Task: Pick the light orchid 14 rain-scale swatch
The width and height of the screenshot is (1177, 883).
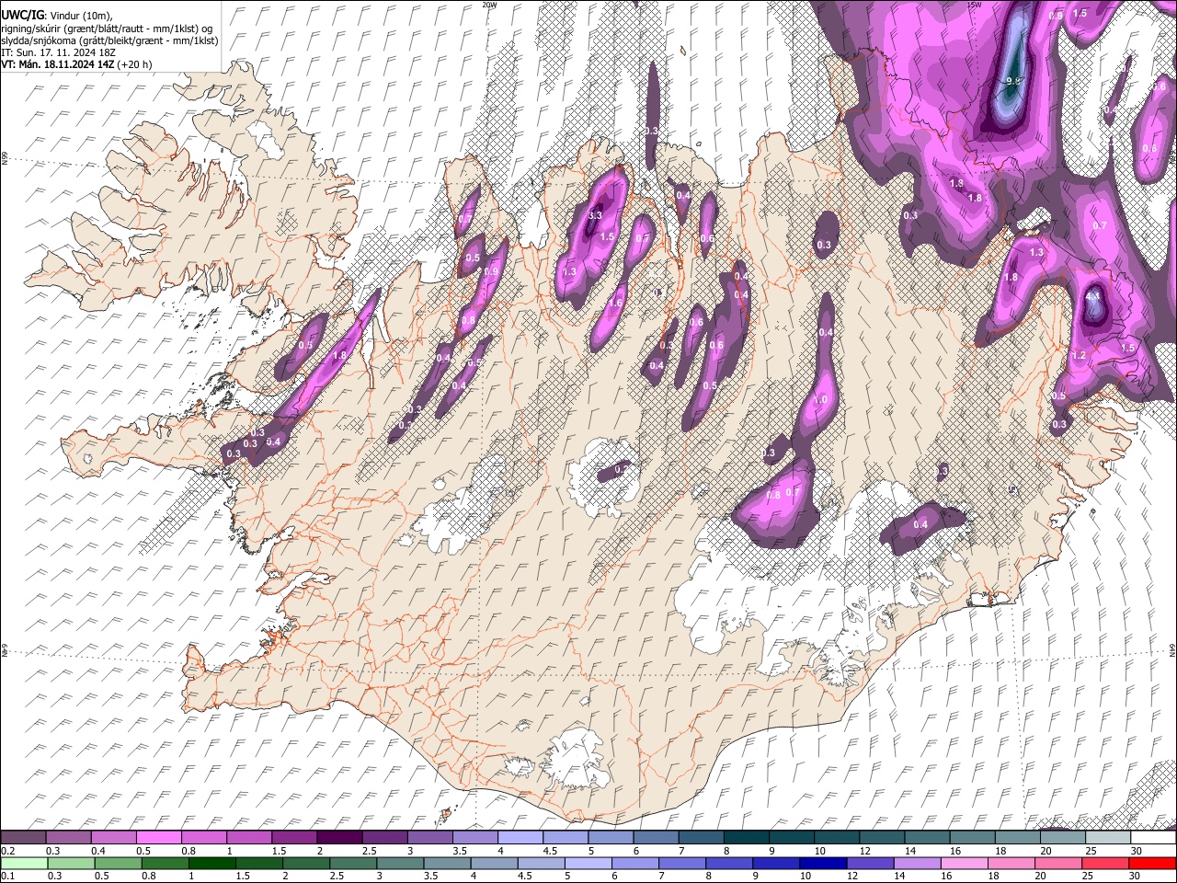Action: point(917,862)
